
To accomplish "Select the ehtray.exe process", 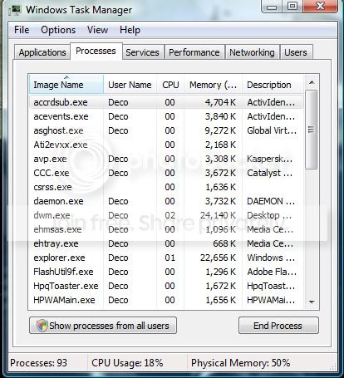I will (x=166, y=243).
